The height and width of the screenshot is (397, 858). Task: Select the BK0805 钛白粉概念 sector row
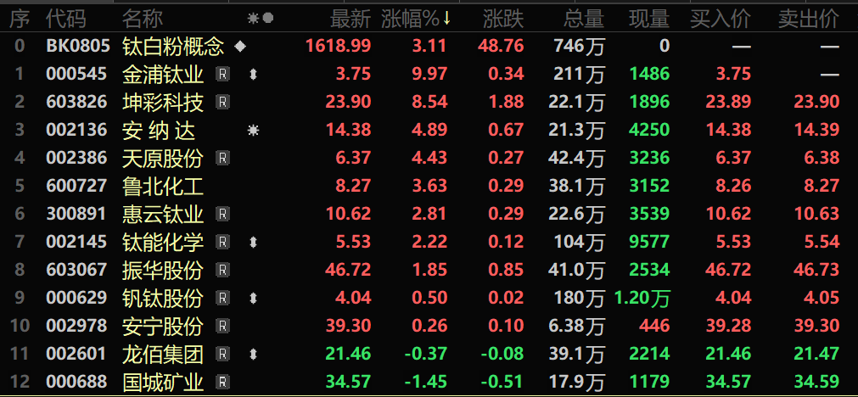[x=429, y=47]
